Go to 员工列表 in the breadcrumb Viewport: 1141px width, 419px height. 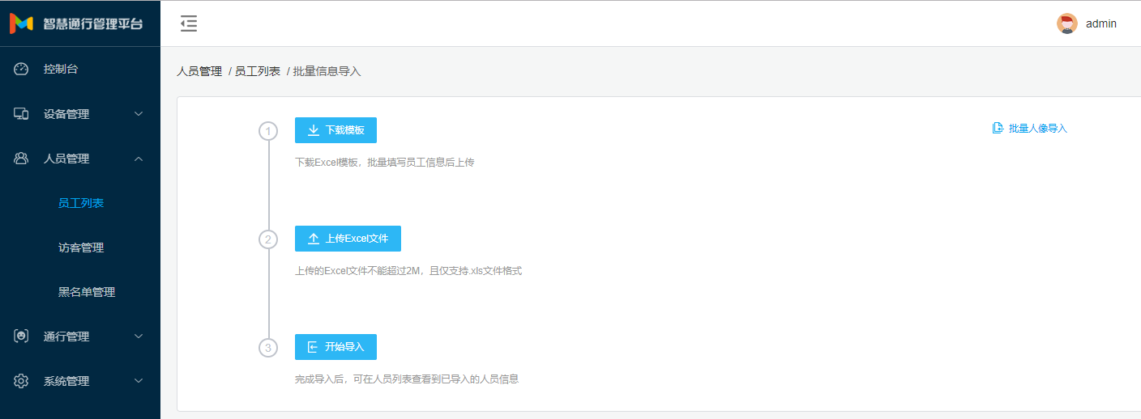[258, 71]
